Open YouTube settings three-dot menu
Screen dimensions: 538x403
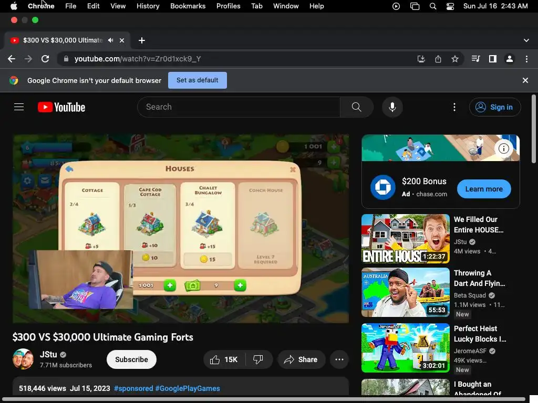[x=454, y=107]
